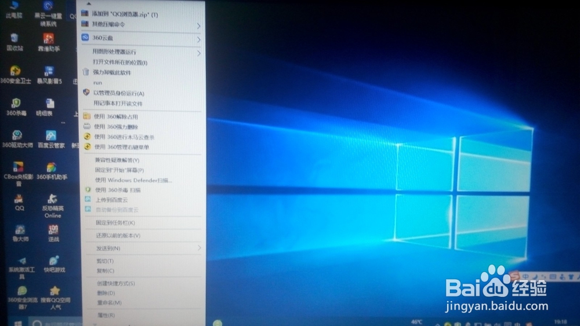Launch the CBox央视影音 desktop shortcut
Screen dimensions: 580x326
pos(18,174)
